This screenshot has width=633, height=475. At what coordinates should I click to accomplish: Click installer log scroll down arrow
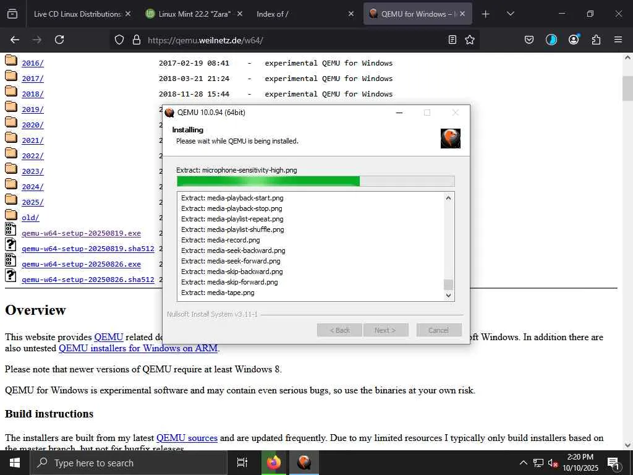click(448, 295)
